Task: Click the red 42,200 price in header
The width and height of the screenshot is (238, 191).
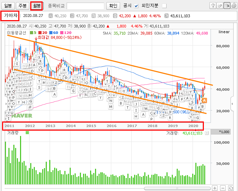Action: point(125,16)
